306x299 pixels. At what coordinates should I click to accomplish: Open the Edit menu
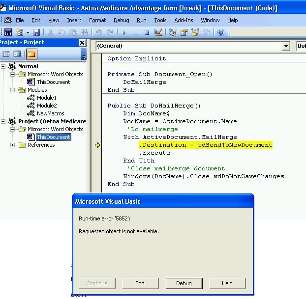click(36, 20)
